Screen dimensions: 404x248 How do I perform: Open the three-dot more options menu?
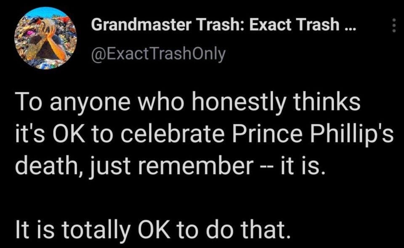[394, 26]
